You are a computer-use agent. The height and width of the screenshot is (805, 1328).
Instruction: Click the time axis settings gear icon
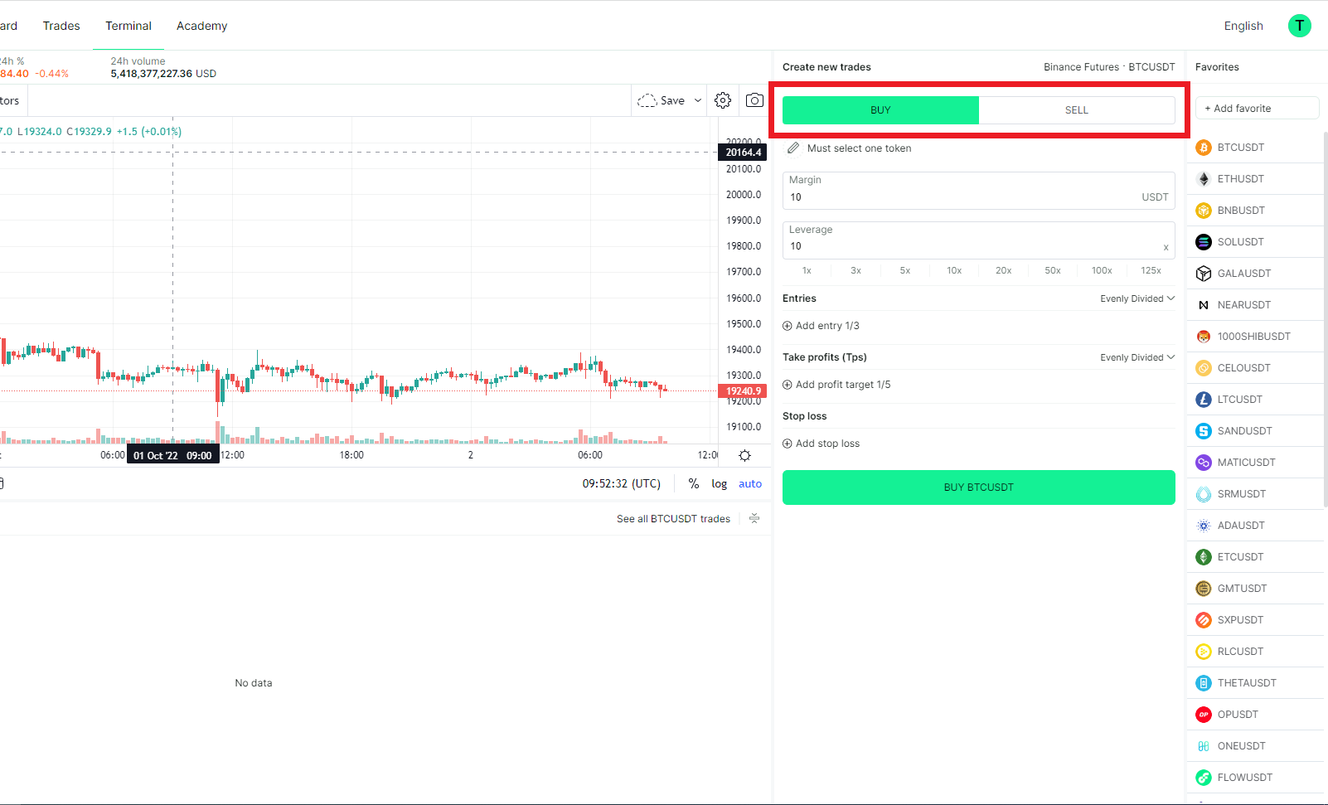744,455
